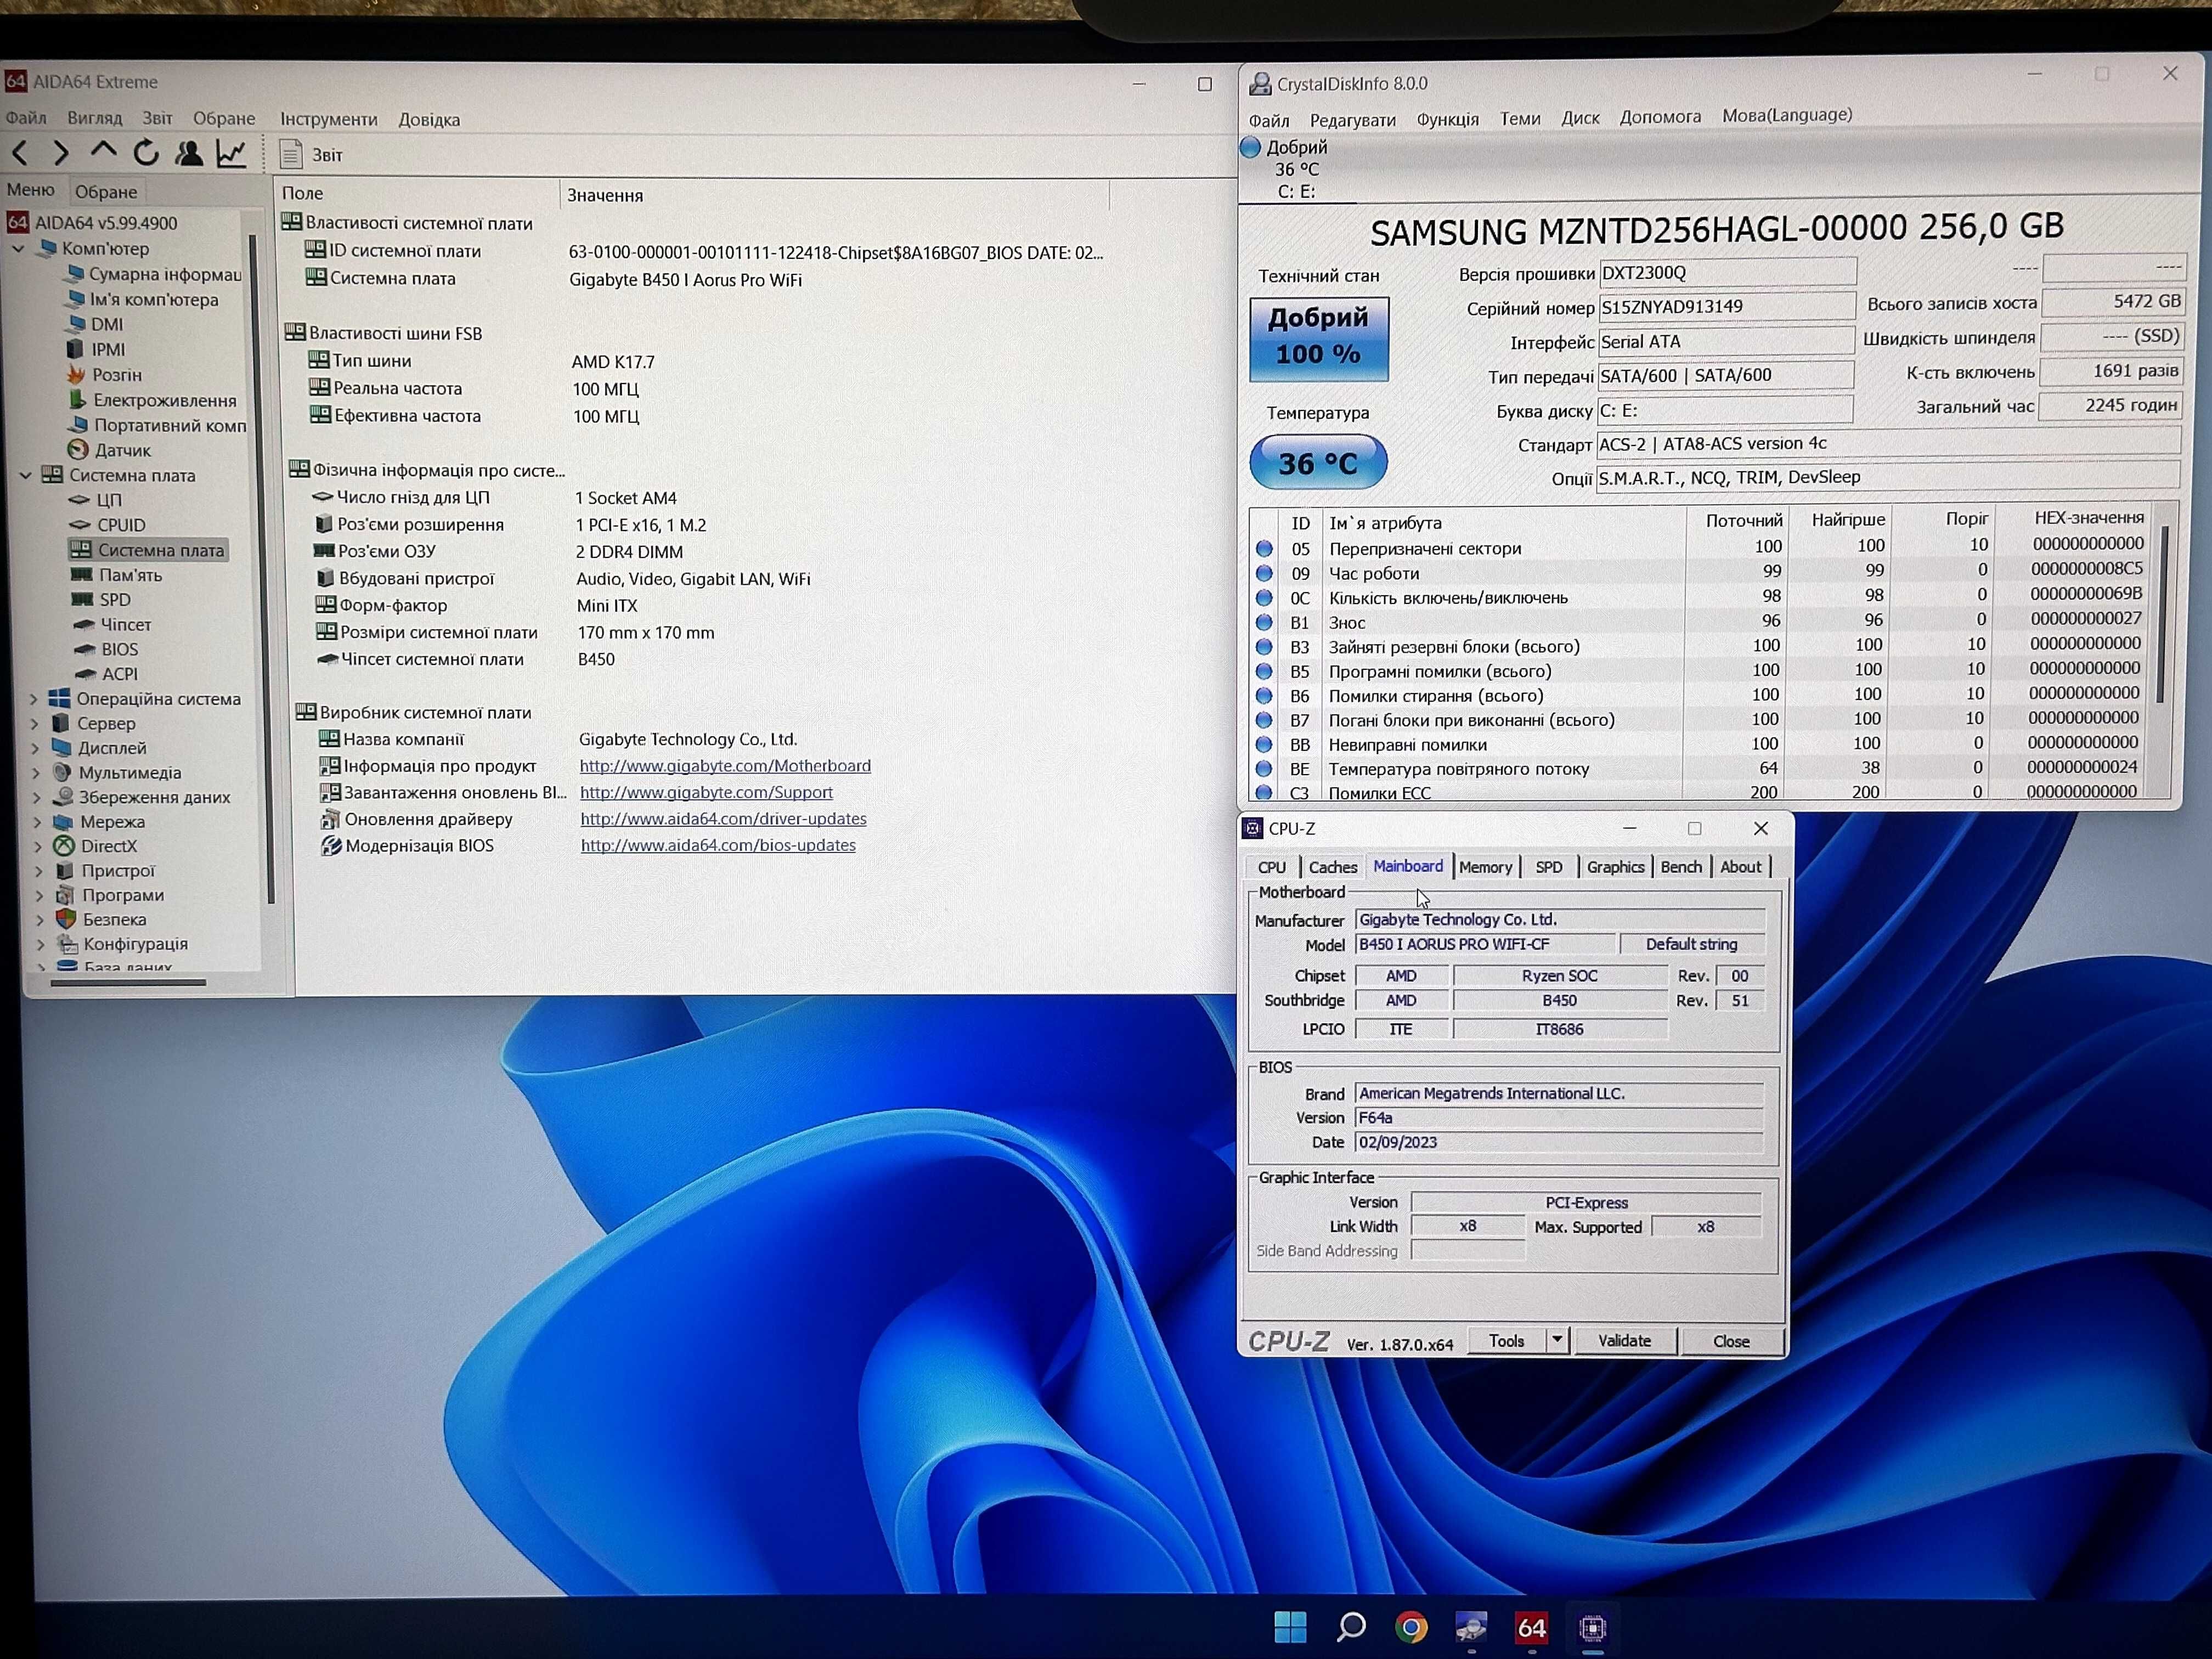Image resolution: width=2212 pixels, height=1659 pixels.
Task: Click the 36 °C temperature indicator
Action: 1318,462
